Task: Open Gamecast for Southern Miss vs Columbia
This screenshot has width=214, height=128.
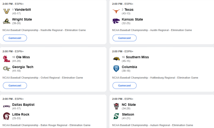Action: 125,85
